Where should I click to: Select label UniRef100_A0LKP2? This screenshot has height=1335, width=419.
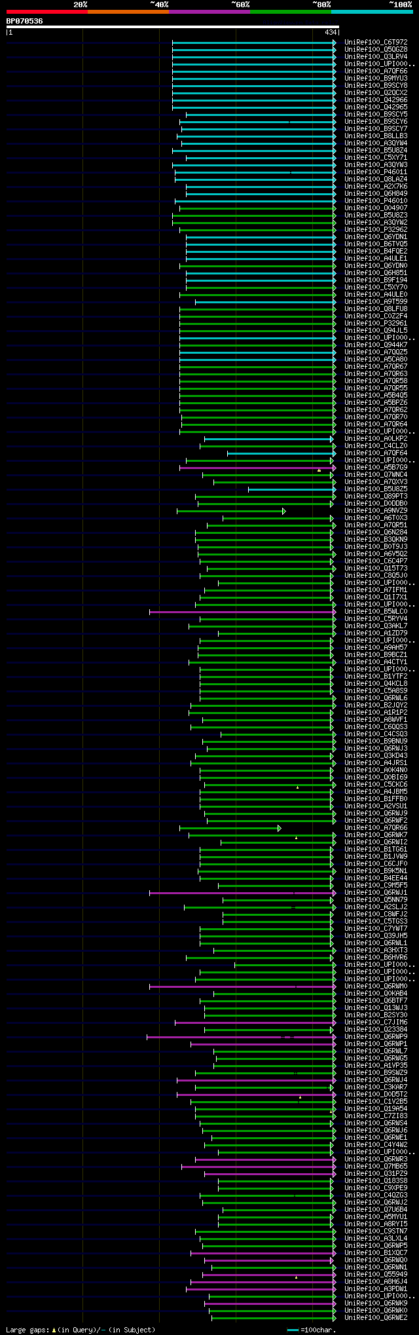coord(376,439)
